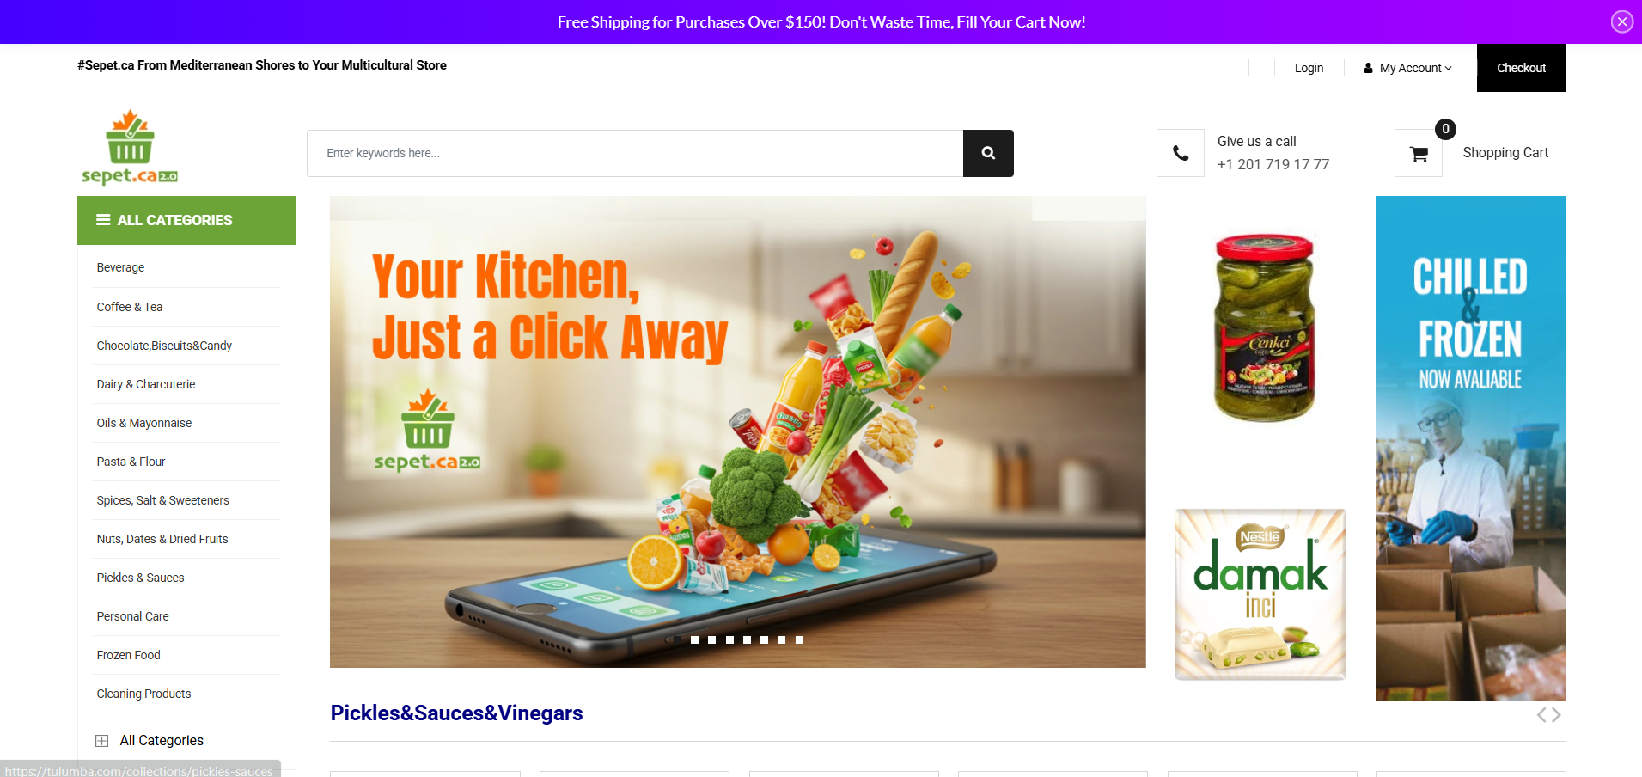Click the Checkout button
Image resolution: width=1642 pixels, height=777 pixels.
pos(1521,68)
